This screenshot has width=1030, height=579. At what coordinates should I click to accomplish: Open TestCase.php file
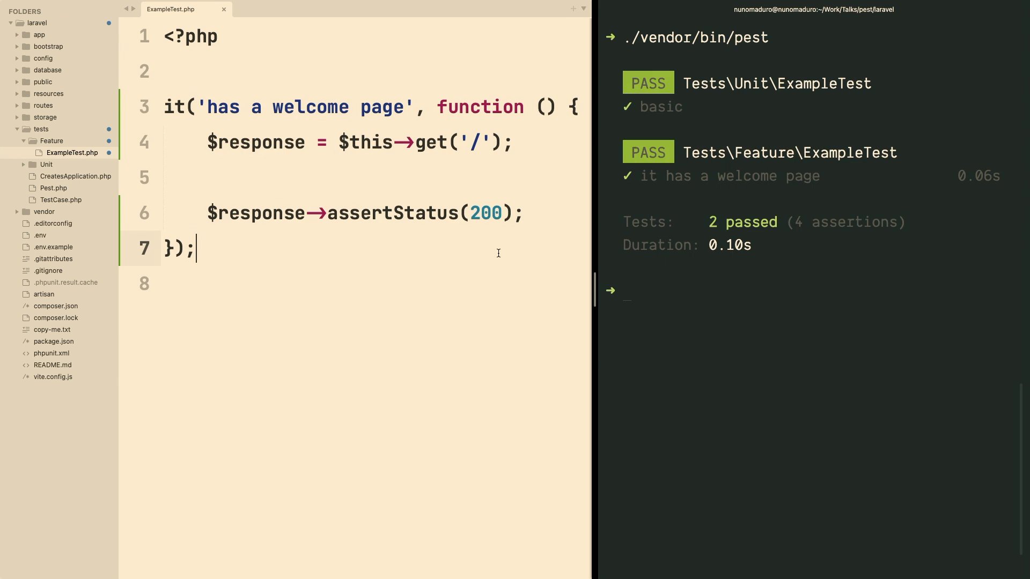61,200
